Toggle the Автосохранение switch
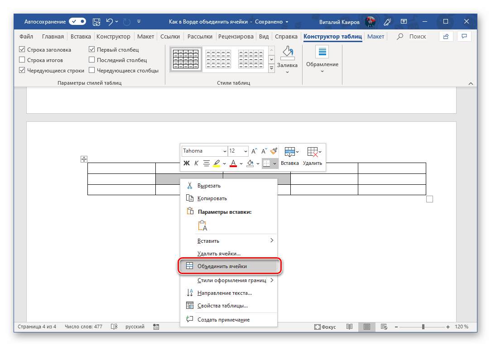Screen dimensions: 491x346 pyautogui.click(x=77, y=21)
